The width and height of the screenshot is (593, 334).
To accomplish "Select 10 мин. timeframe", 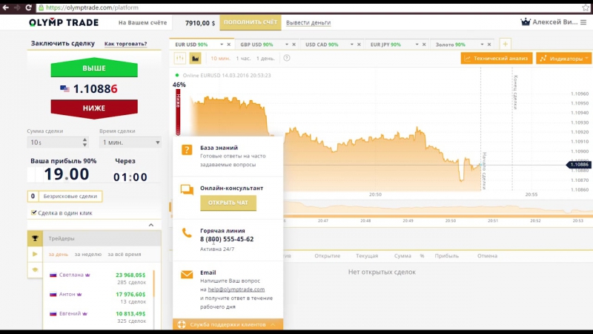I will [220, 59].
